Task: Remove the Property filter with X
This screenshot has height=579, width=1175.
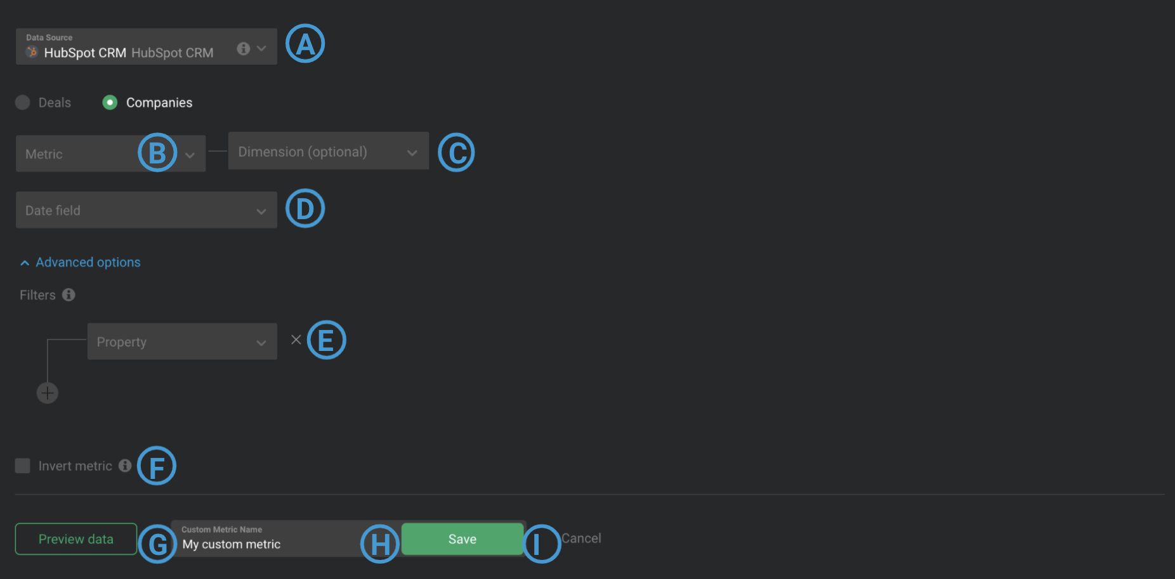Action: (296, 340)
